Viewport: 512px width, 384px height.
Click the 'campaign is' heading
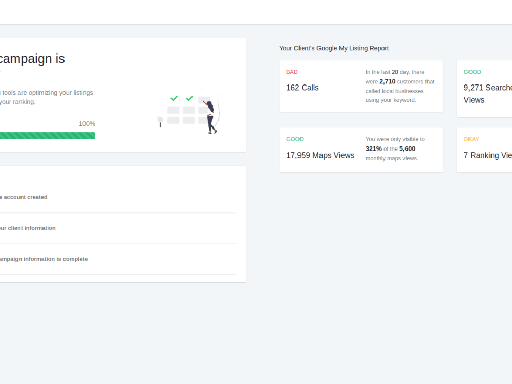pyautogui.click(x=32, y=59)
